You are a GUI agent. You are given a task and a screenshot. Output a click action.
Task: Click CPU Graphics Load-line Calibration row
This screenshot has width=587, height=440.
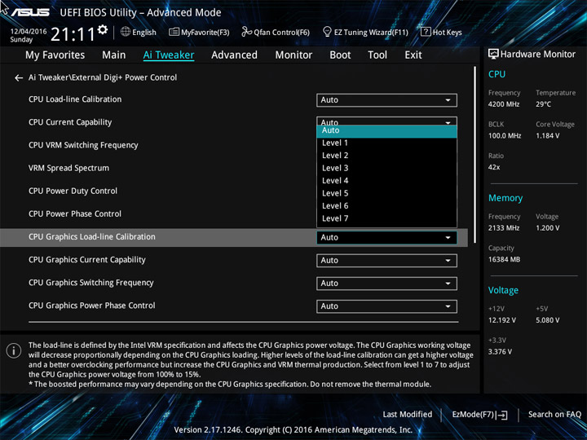(234, 238)
